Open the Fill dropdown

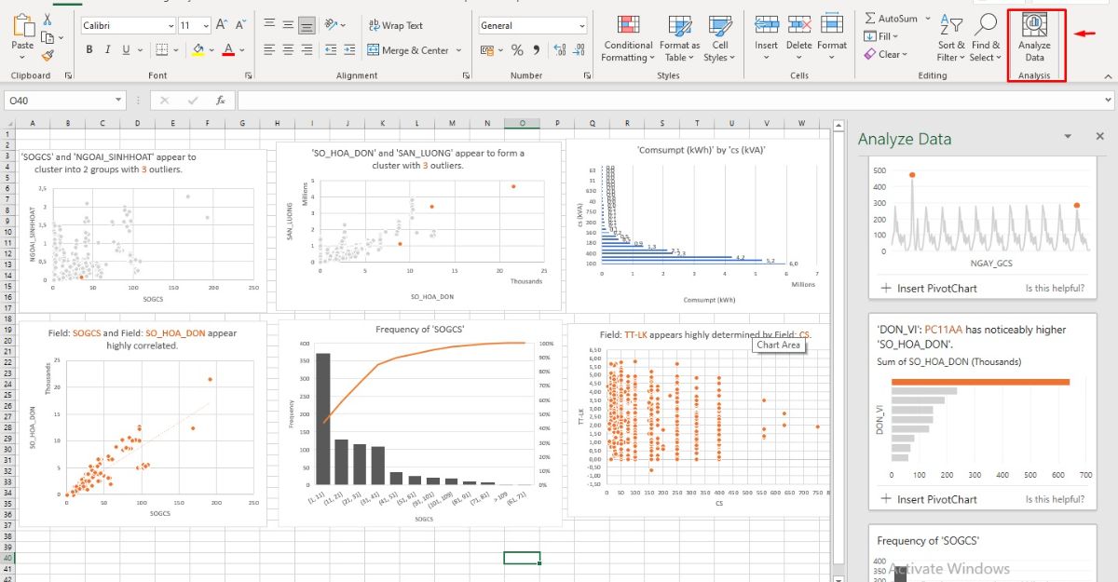point(880,36)
